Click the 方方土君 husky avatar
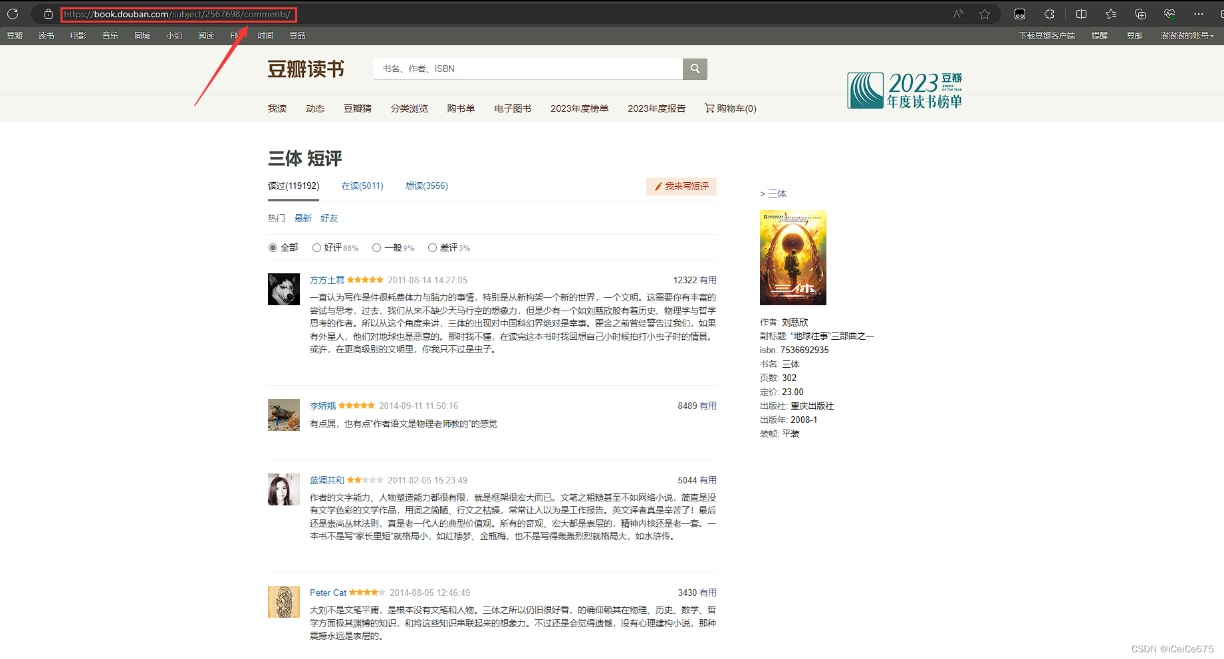Image resolution: width=1224 pixels, height=659 pixels. click(x=284, y=289)
